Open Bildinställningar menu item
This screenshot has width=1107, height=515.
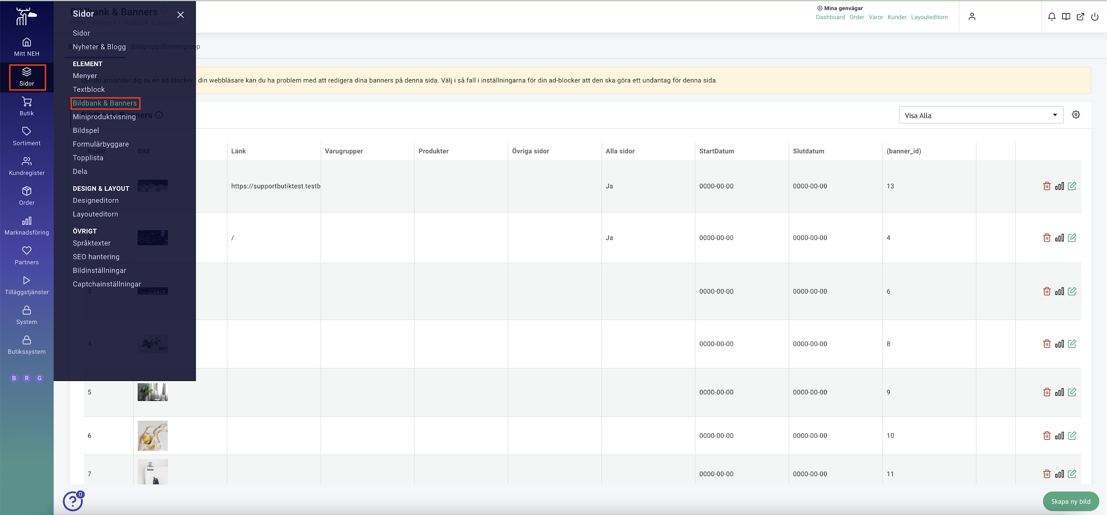click(x=100, y=271)
